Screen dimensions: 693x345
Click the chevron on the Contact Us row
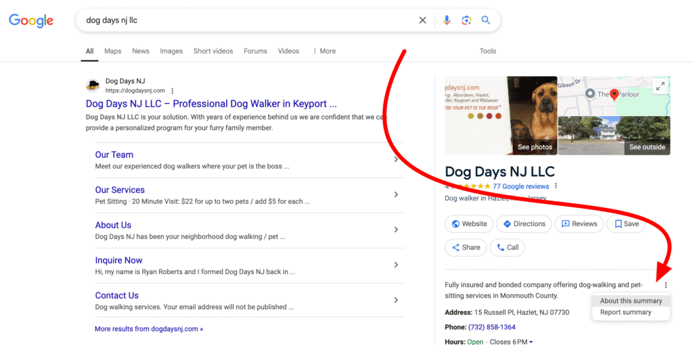(396, 300)
